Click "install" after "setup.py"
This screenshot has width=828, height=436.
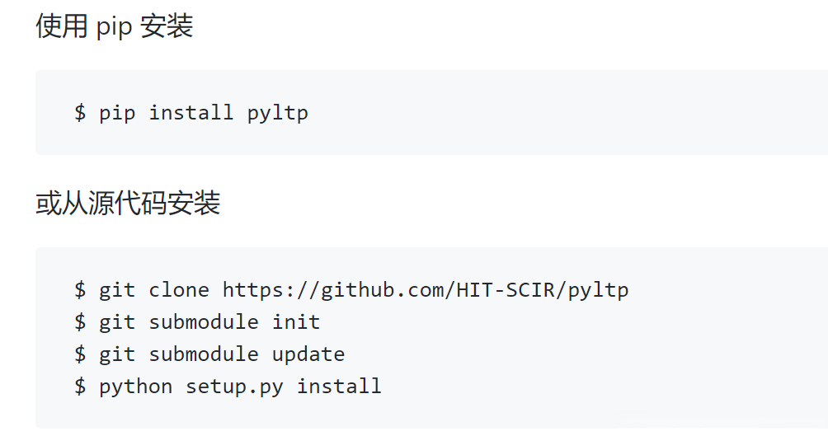pos(339,386)
